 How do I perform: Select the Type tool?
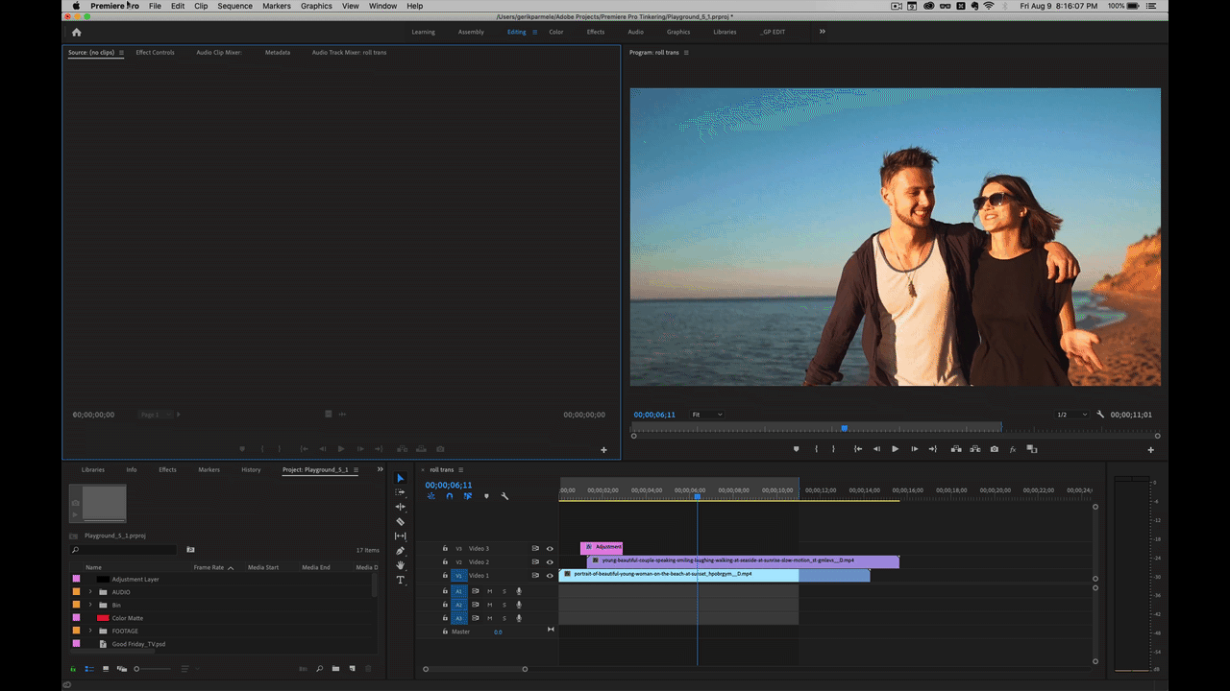400,579
